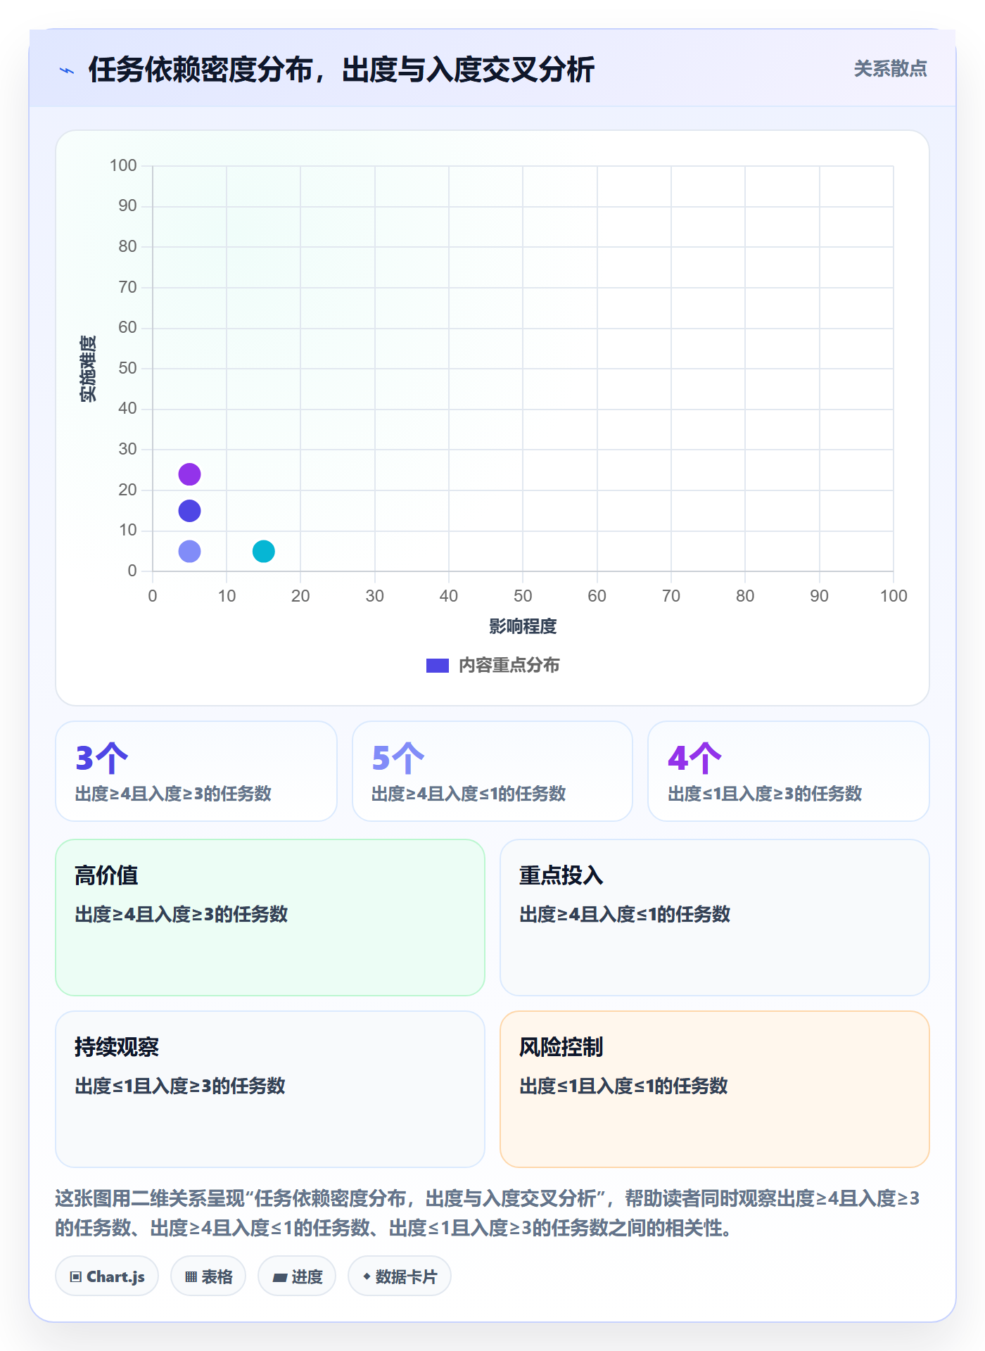Click the light periwinkle scatter point
This screenshot has height=1351, width=985.
pos(189,551)
